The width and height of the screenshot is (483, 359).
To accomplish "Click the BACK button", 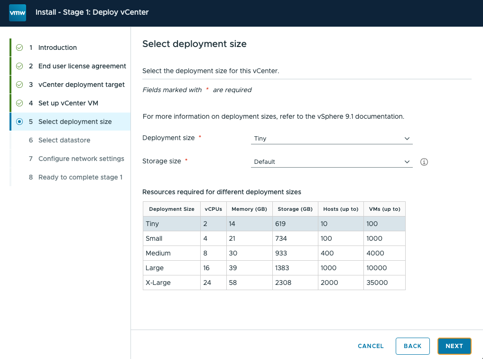I will pos(412,346).
